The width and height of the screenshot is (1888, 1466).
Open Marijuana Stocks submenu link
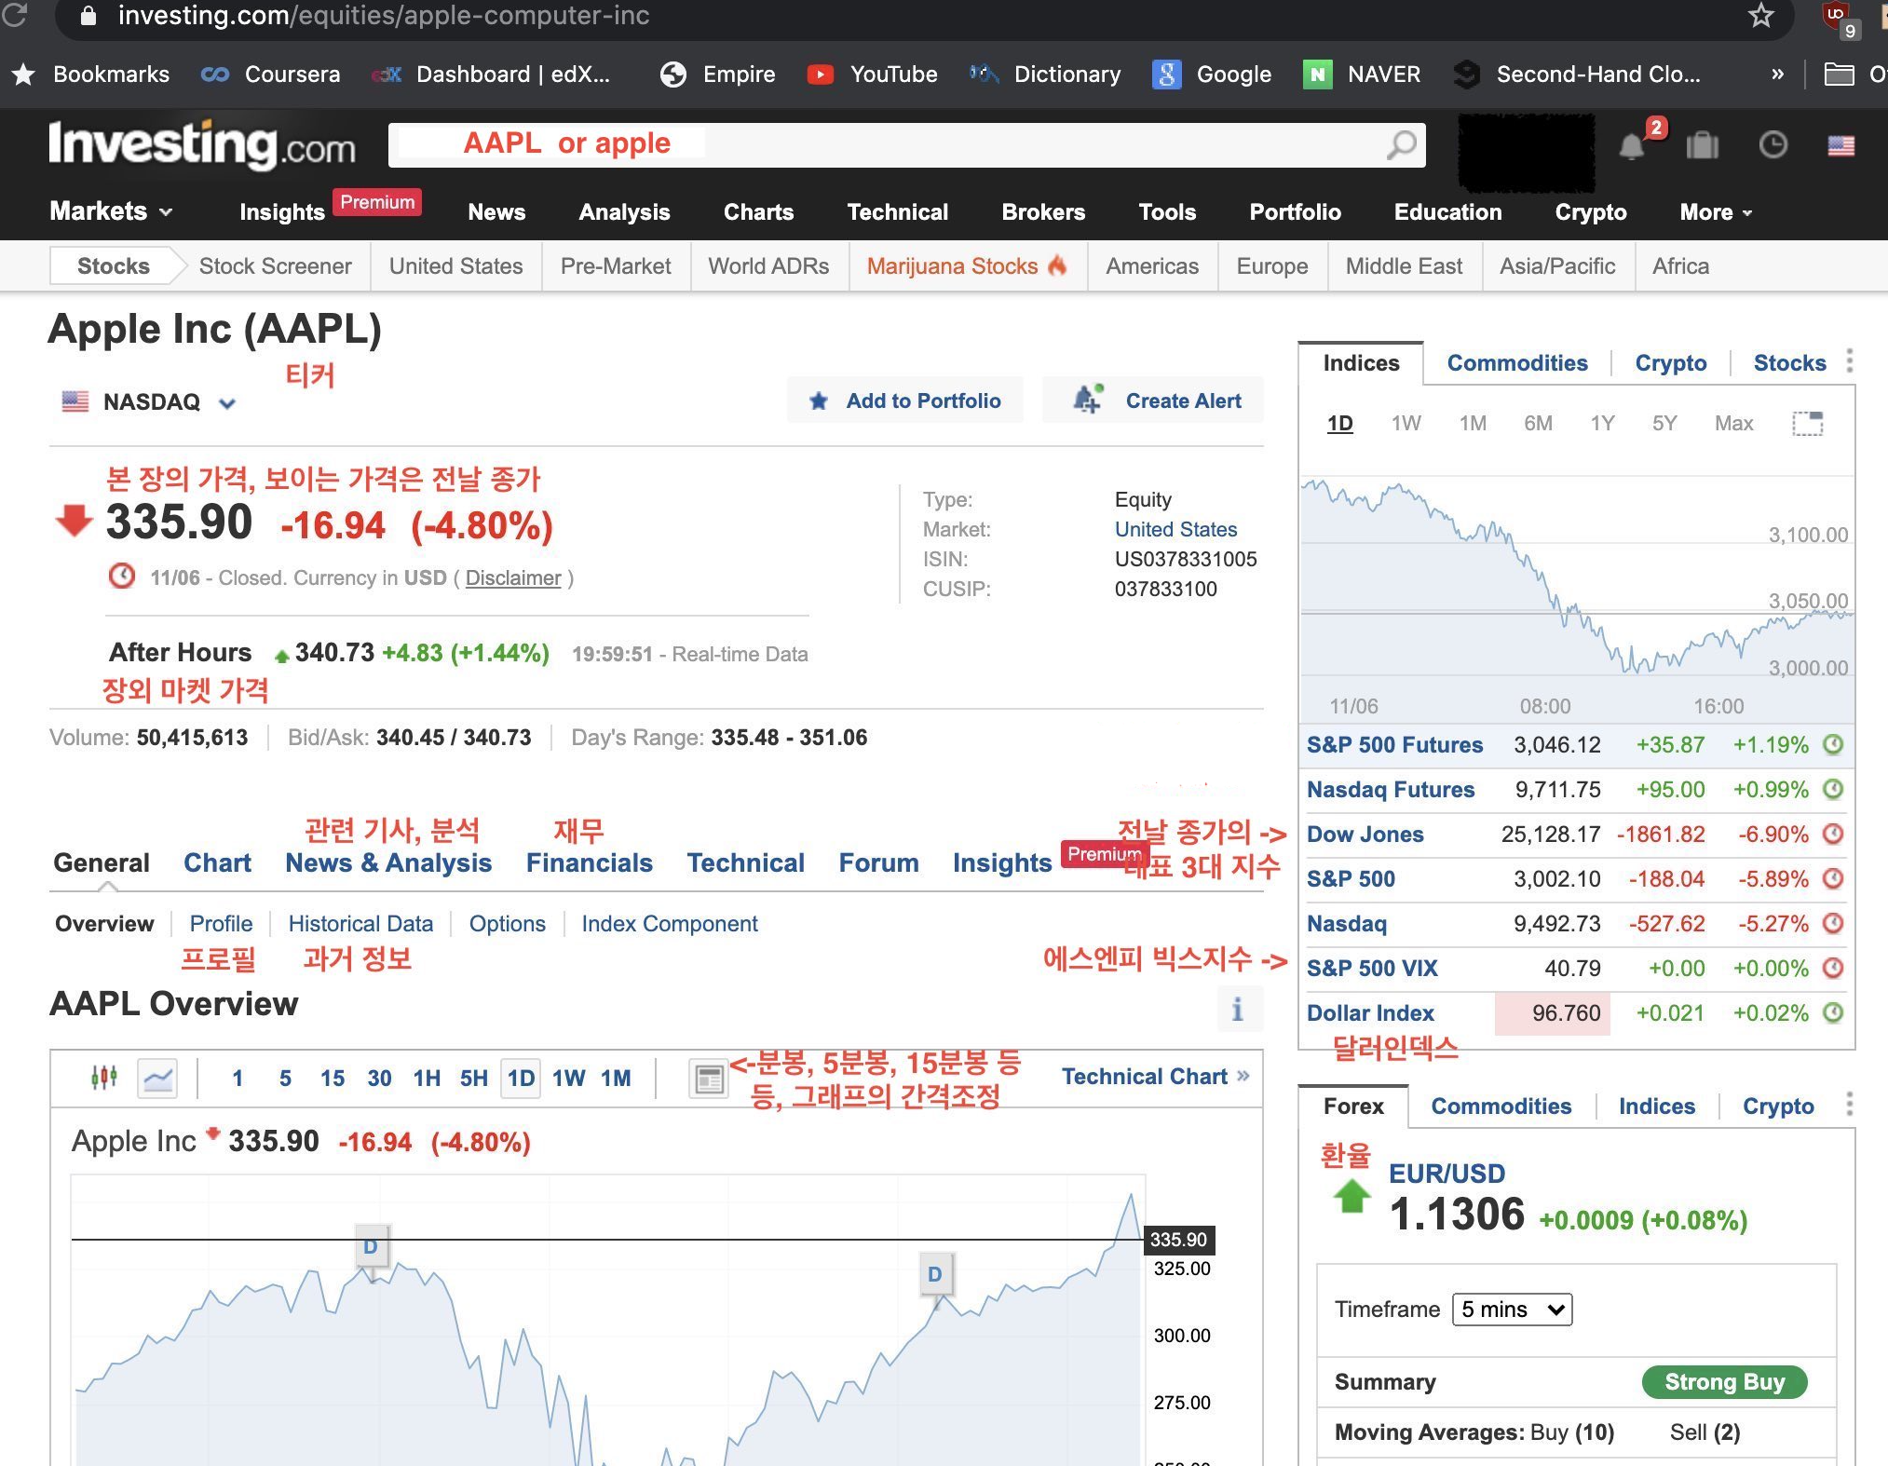coord(967,266)
